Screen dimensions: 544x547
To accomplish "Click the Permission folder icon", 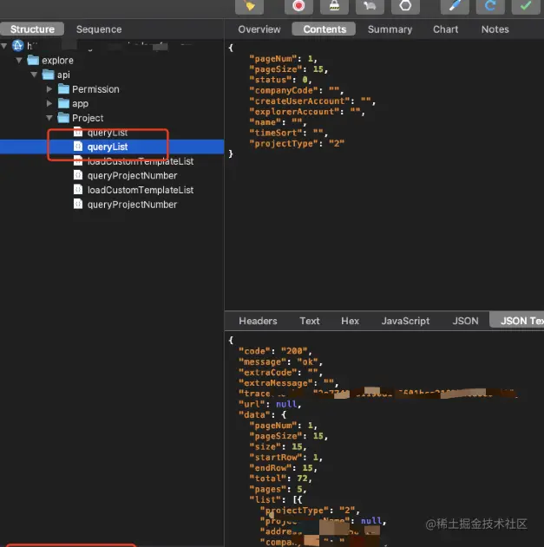I will pyautogui.click(x=63, y=89).
